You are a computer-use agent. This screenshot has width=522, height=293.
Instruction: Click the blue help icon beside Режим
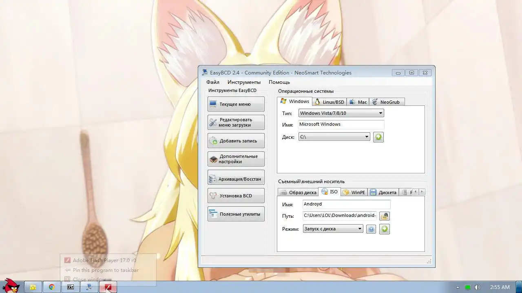pyautogui.click(x=371, y=230)
